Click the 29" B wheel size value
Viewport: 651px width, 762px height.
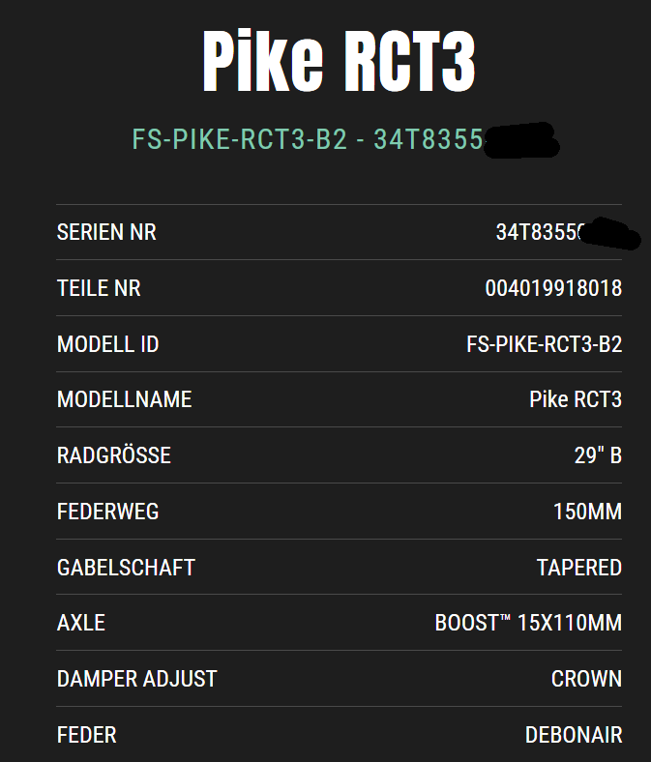coord(598,455)
